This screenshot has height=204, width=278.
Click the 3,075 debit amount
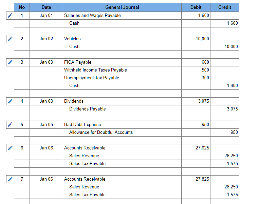(x=196, y=101)
